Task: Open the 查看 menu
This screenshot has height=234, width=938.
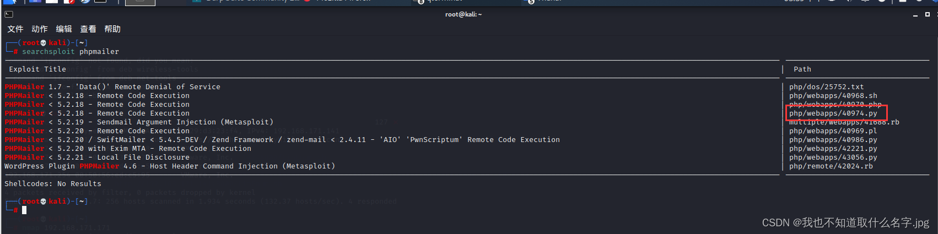Action: 88,29
